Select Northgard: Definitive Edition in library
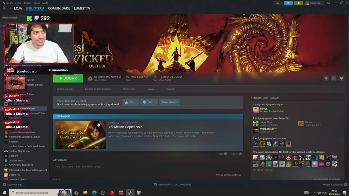349x196 pixels. pos(25,137)
